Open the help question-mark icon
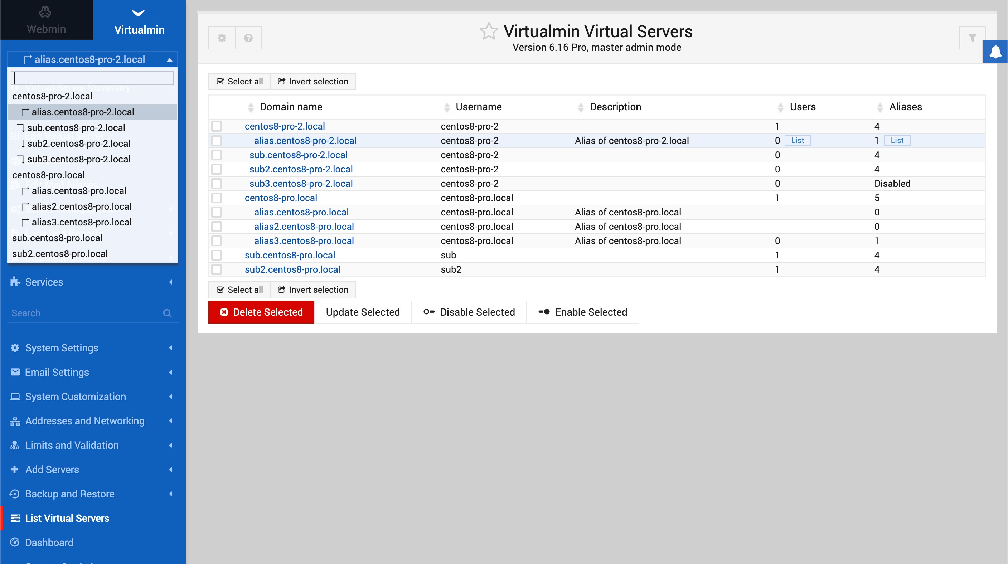1008x564 pixels. pos(248,38)
